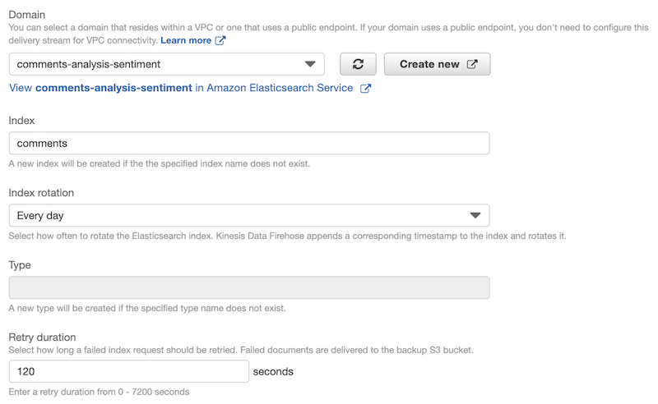Click the Domain section label
Image resolution: width=658 pixels, height=404 pixels.
[x=27, y=15]
